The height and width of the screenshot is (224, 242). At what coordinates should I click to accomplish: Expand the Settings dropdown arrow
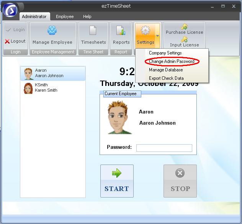pyautogui.click(x=158, y=36)
